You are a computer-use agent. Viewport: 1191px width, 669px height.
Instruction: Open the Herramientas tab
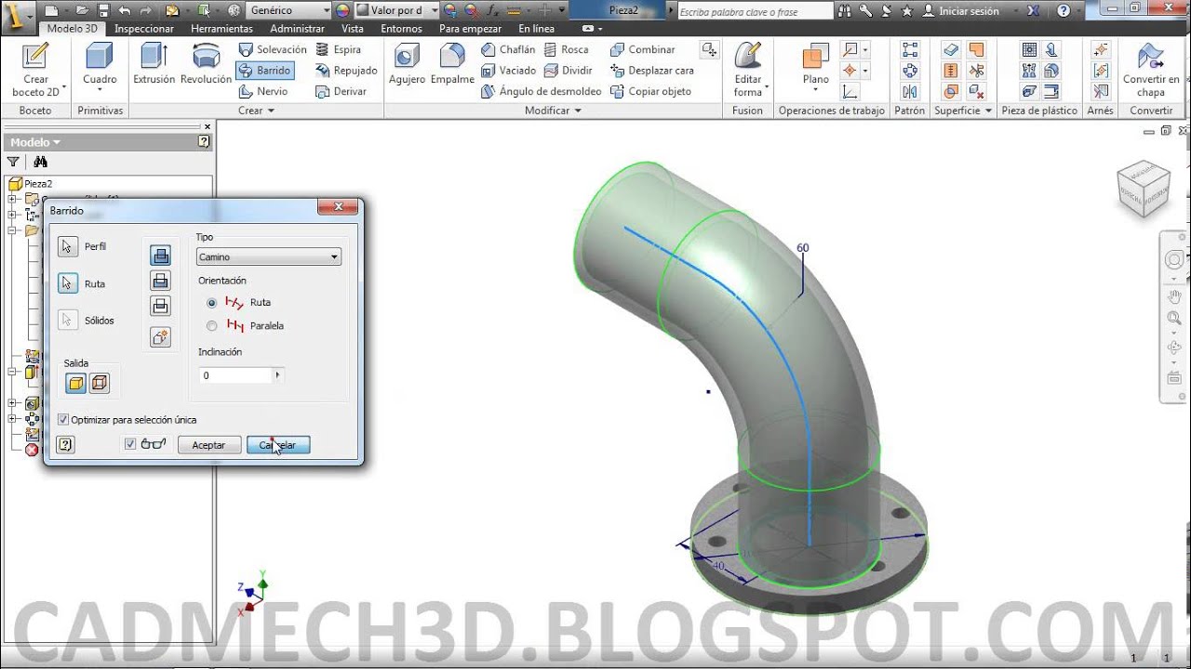pos(222,29)
